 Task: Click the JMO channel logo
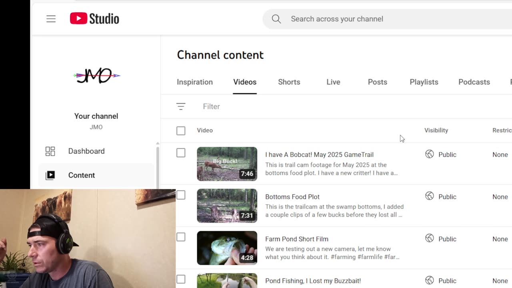(x=96, y=76)
